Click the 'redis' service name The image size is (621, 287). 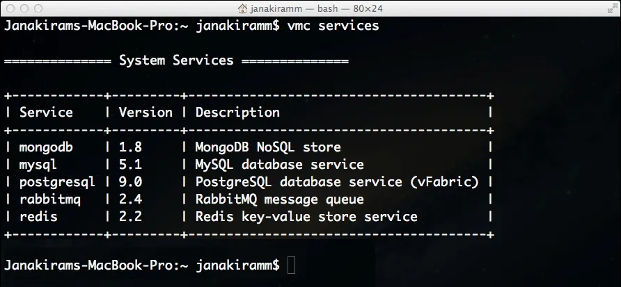click(x=38, y=217)
